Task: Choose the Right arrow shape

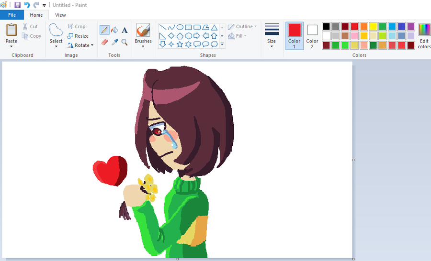Action: [197, 36]
